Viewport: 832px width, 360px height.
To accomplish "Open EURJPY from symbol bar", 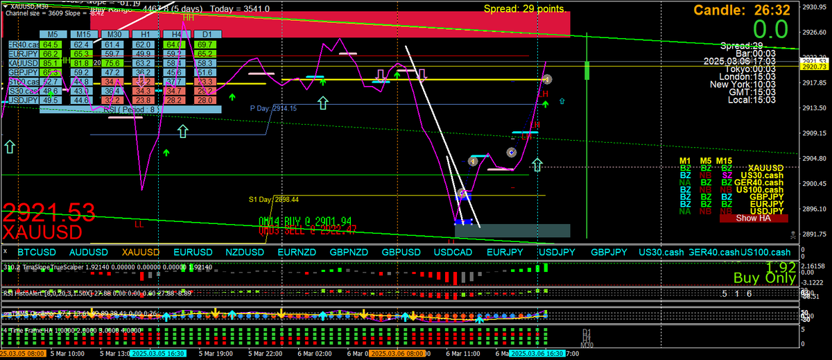I will 505,252.
